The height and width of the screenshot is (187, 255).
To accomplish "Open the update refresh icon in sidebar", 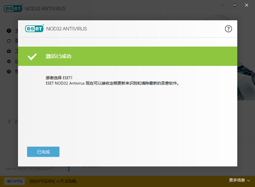I will pos(9,41).
